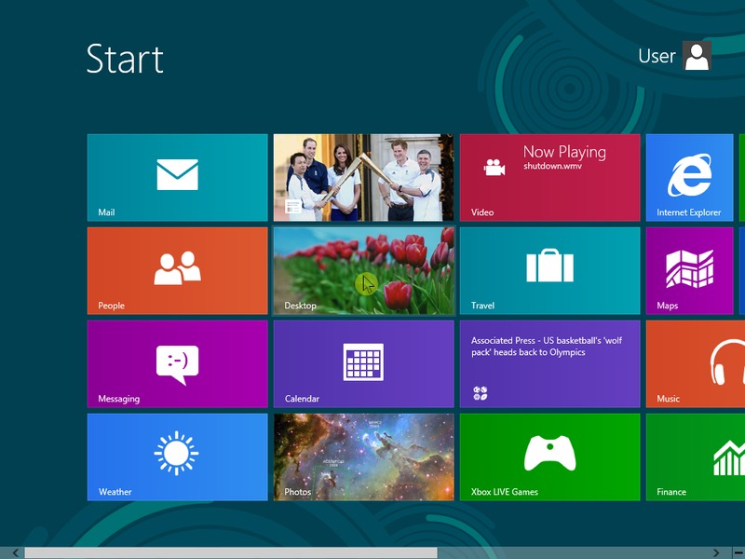Open the Maps tile
The image size is (745, 559).
coord(689,270)
